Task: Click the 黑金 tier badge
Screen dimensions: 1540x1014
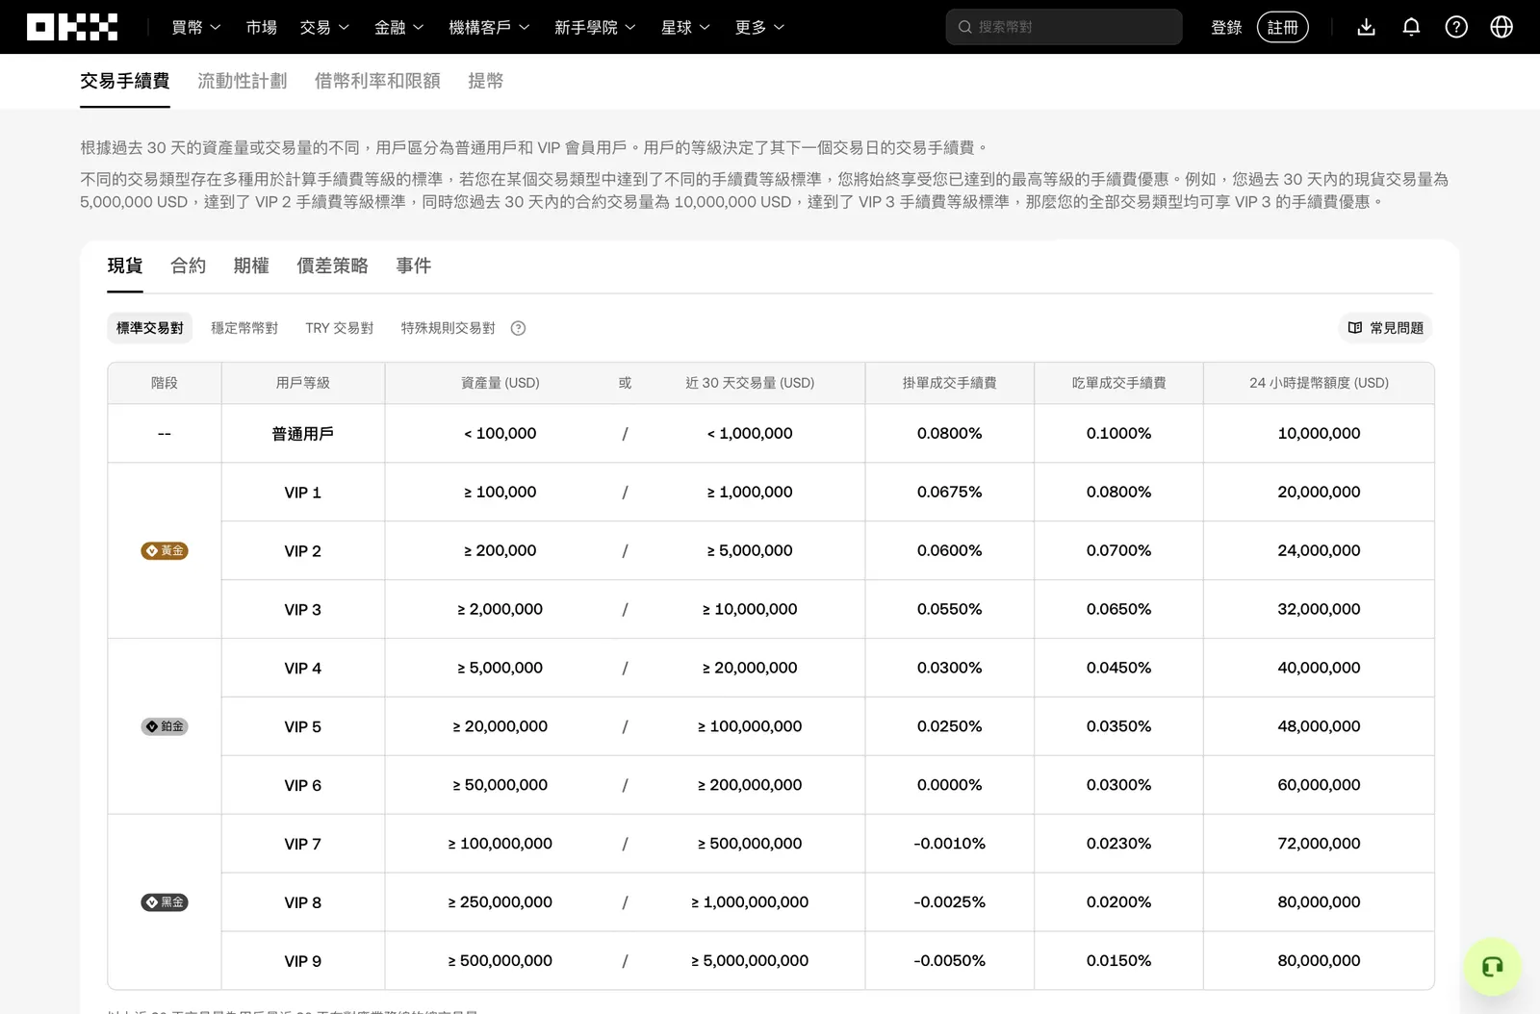Action: (165, 902)
